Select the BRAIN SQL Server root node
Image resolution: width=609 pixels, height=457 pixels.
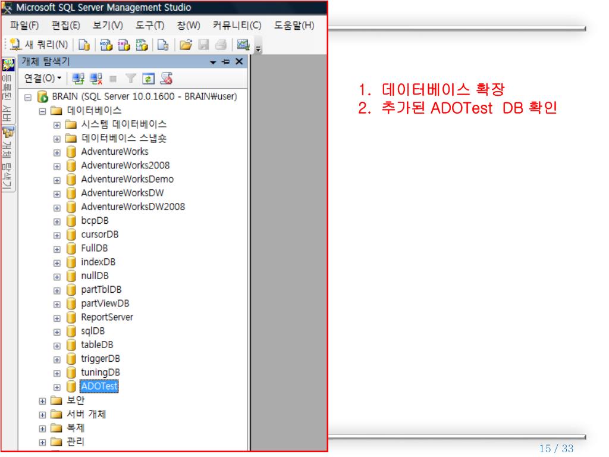tap(144, 96)
